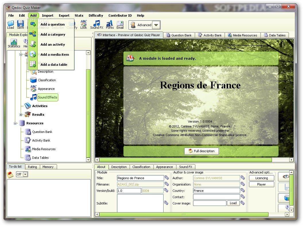
Task: Click the Add a category icon
Action: coord(33,34)
